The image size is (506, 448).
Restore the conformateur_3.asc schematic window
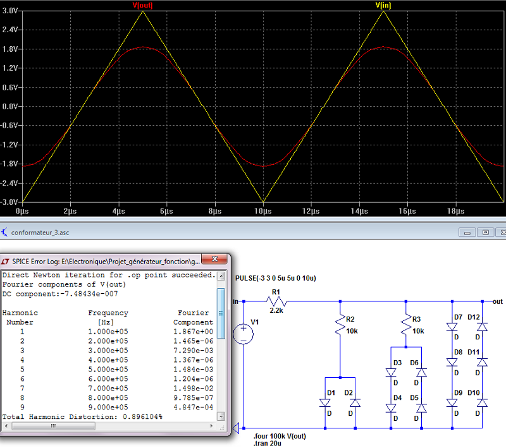point(485,233)
